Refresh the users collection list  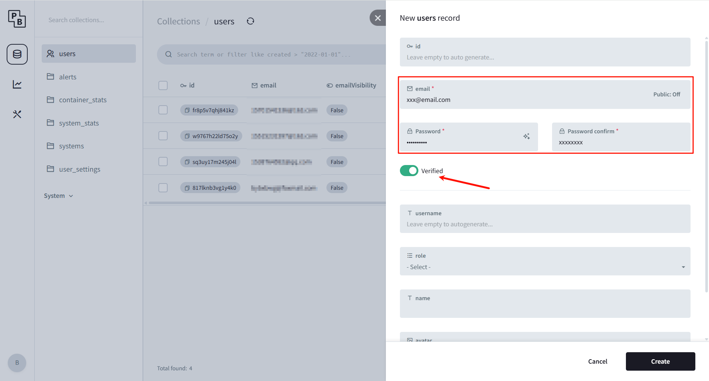point(250,21)
